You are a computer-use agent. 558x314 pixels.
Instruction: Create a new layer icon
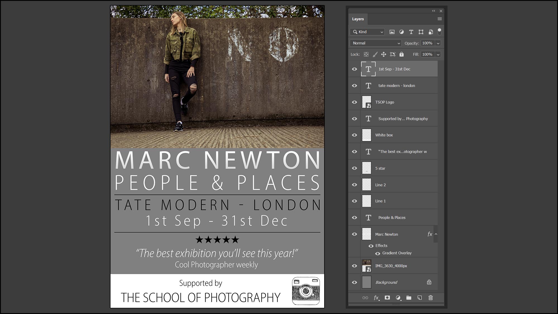point(420,298)
